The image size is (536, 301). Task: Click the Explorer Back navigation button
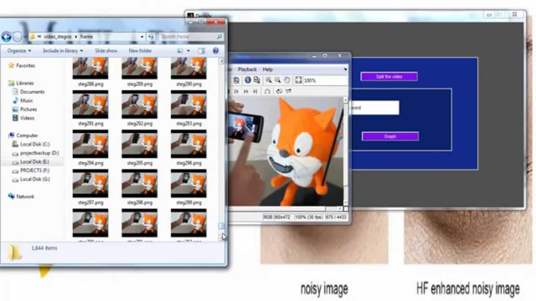6,37
